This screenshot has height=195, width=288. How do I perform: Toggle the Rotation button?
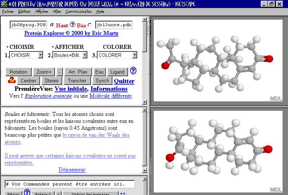(19, 72)
